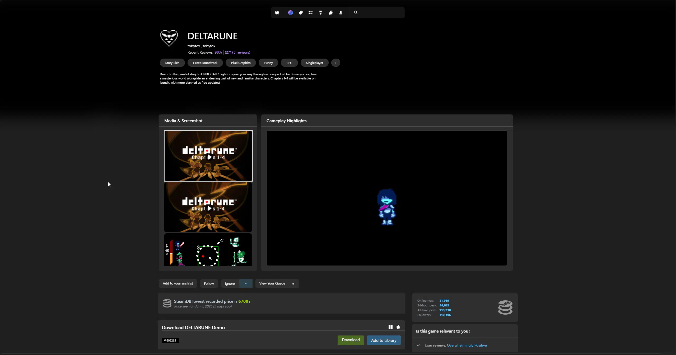Click View Your Queue
The image size is (676, 355).
(277, 283)
